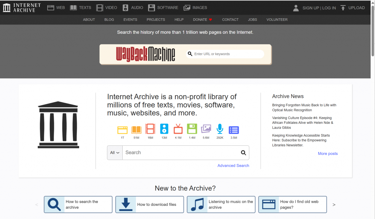Viewport: 375px width, 219px height.
Task: Click the magnifier submit icon in main search
Action: (x=243, y=153)
